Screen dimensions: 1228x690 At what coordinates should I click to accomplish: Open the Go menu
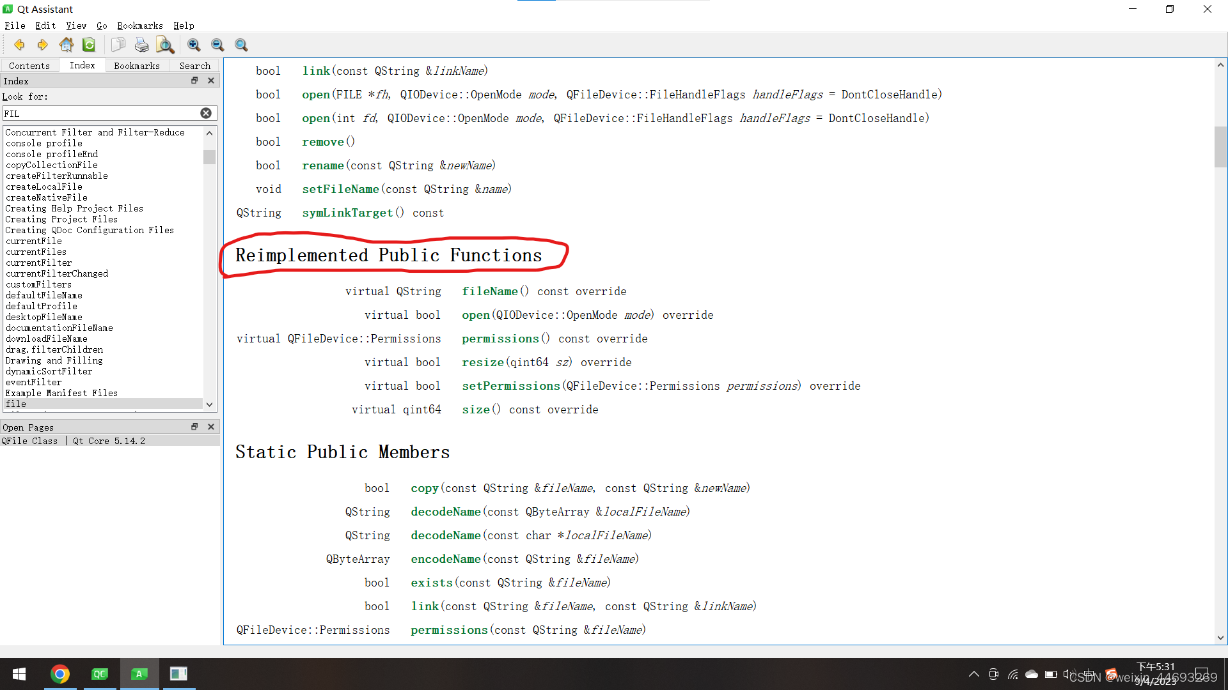(102, 26)
